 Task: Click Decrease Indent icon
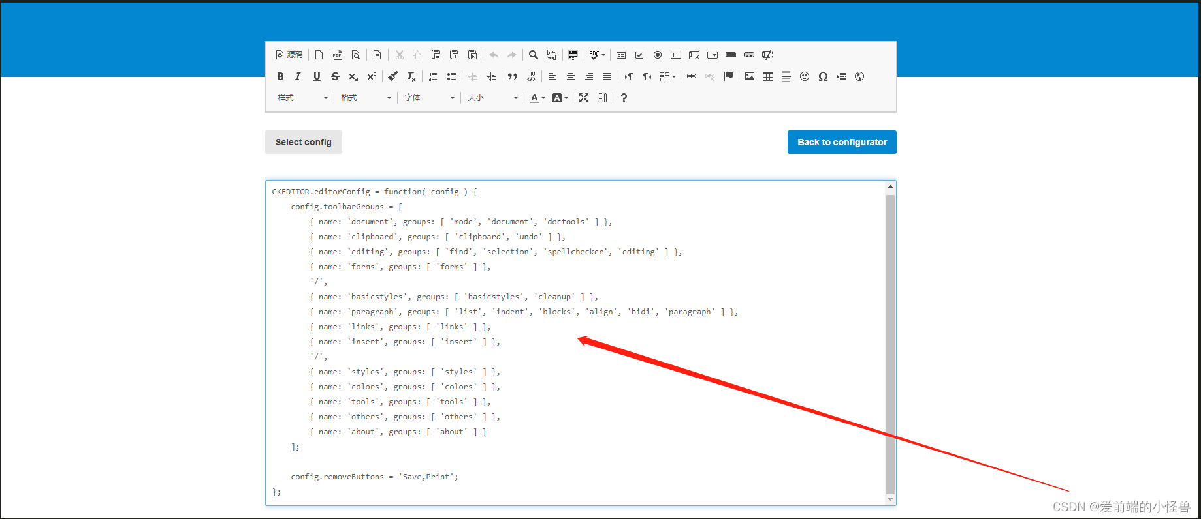[x=473, y=76]
